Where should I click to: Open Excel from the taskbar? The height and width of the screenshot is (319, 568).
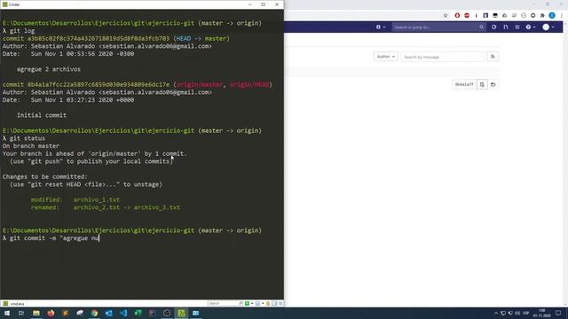[138, 313]
